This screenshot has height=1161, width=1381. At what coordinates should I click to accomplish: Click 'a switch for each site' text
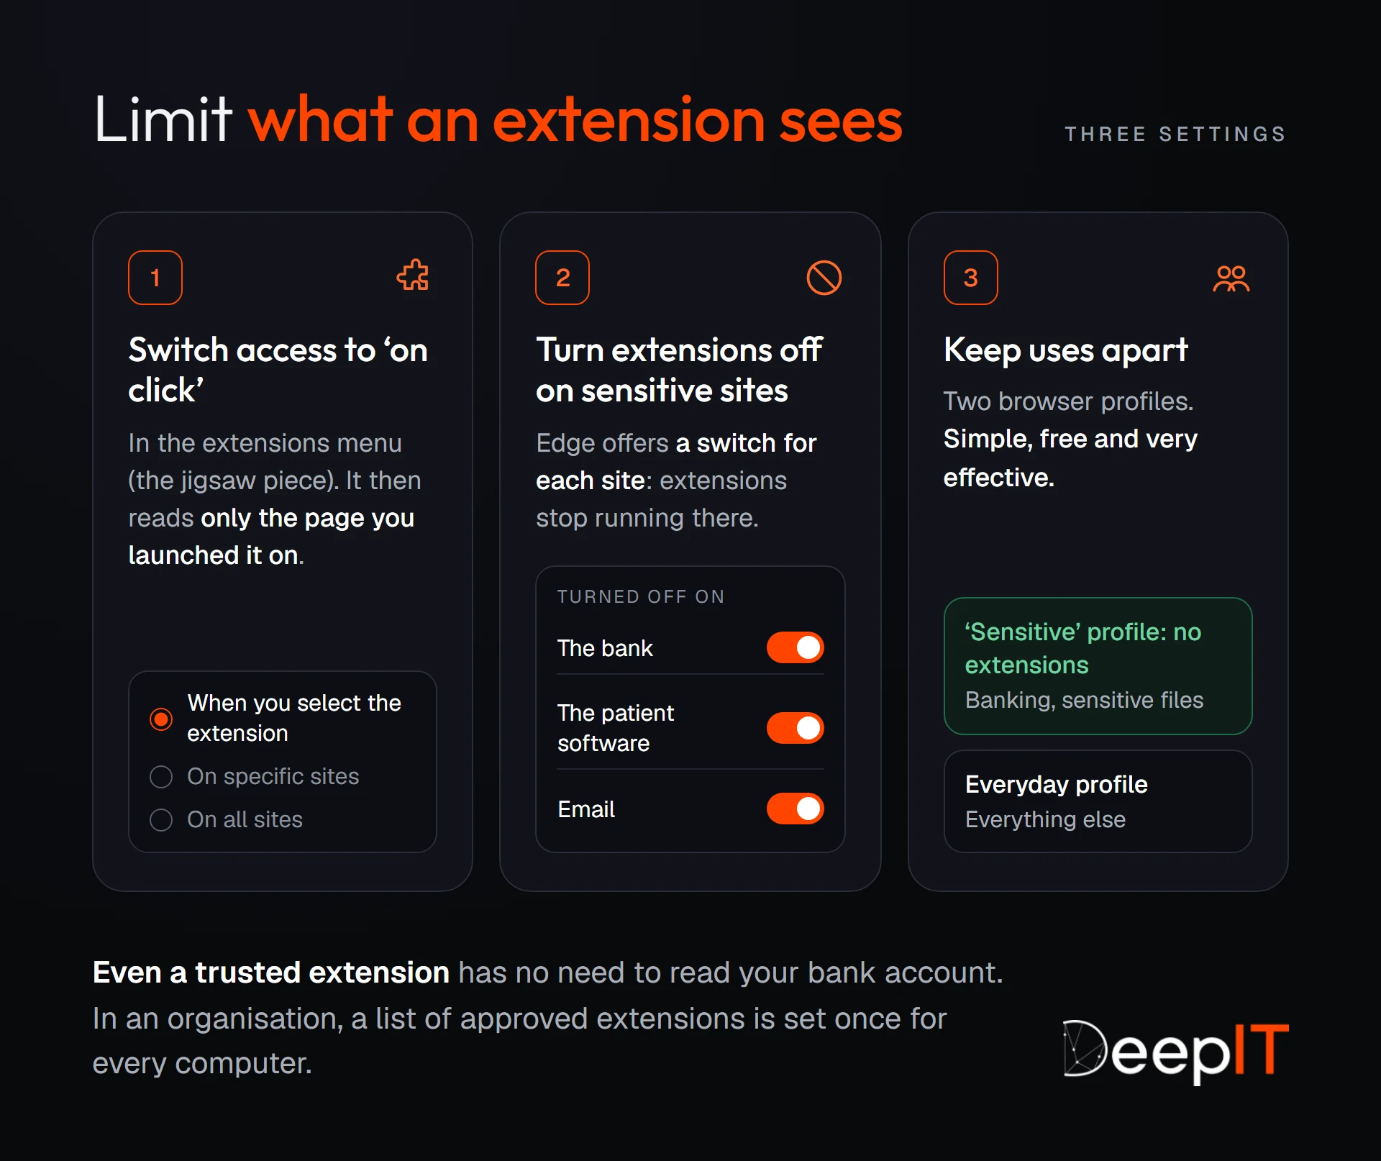pos(676,462)
